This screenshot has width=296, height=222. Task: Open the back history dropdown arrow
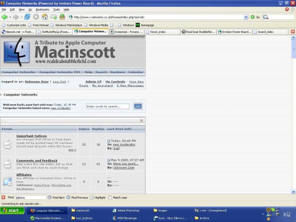(x=10, y=17)
